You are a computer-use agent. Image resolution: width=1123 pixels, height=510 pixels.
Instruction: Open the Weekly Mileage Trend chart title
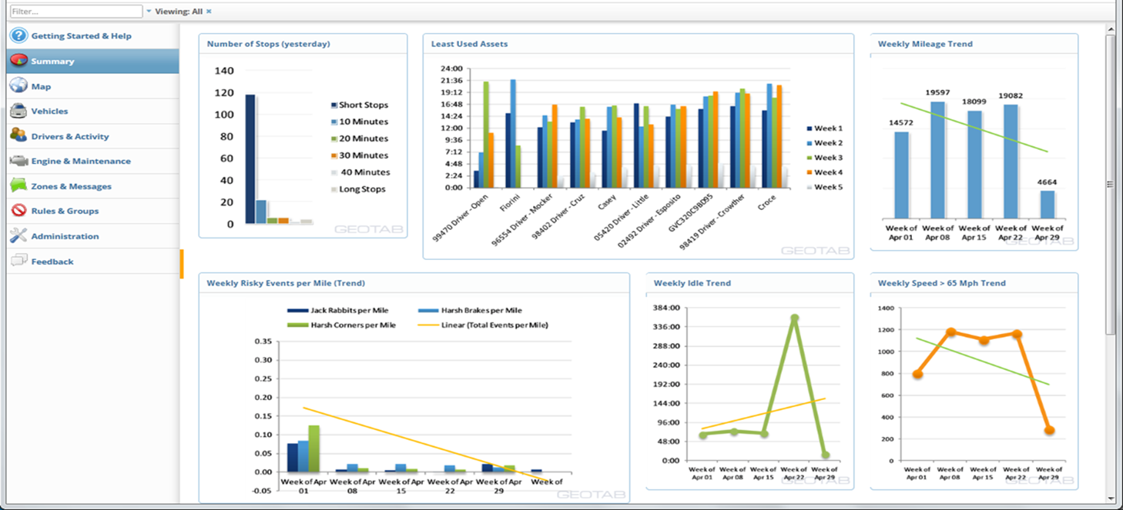click(925, 44)
